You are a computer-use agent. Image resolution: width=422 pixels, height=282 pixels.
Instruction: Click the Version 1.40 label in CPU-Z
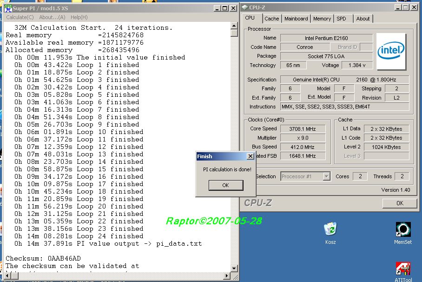pyautogui.click(x=396, y=190)
